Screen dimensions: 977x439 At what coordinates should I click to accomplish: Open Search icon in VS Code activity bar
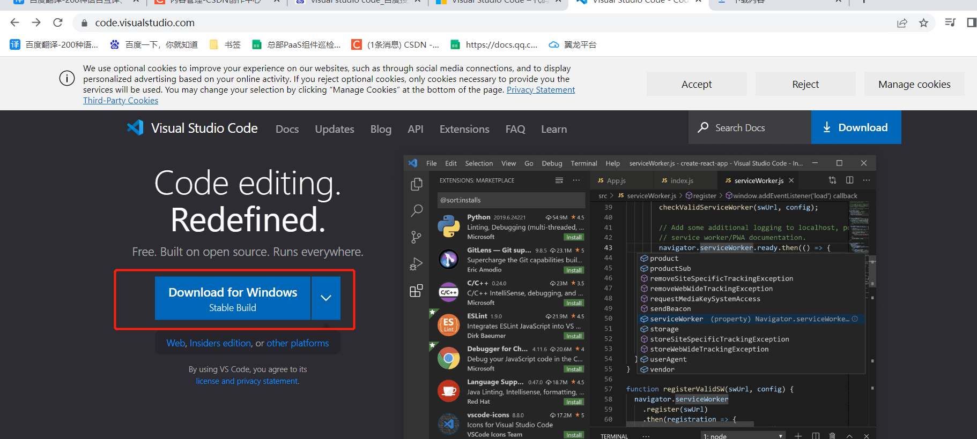[x=416, y=210]
